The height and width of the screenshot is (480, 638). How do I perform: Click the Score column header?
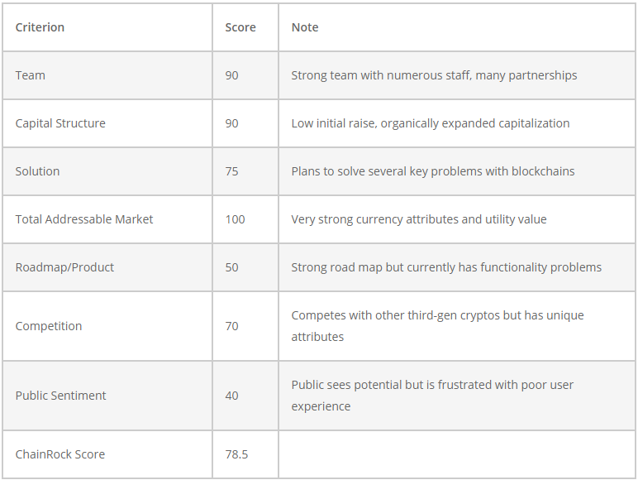pyautogui.click(x=240, y=27)
